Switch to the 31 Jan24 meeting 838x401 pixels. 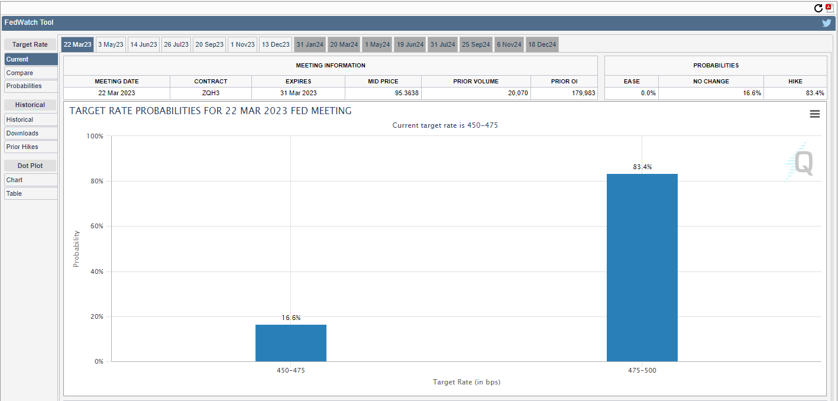pyautogui.click(x=310, y=44)
